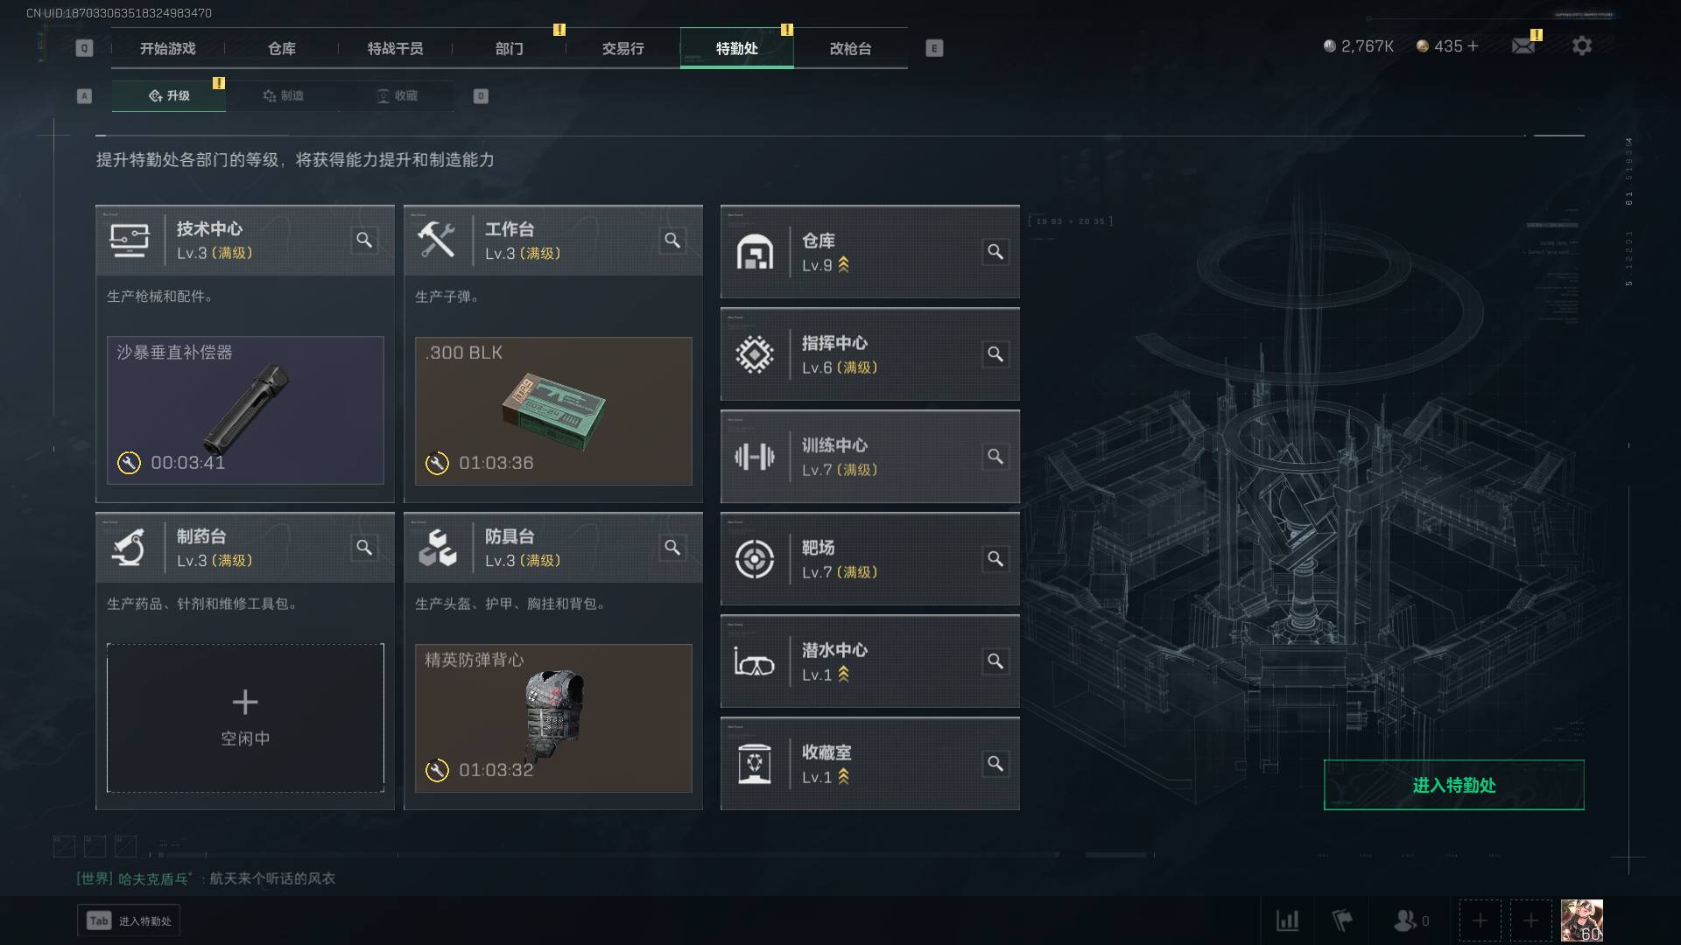The image size is (1681, 945).
Task: Click the flag icon in bottom bar
Action: pyautogui.click(x=1341, y=920)
